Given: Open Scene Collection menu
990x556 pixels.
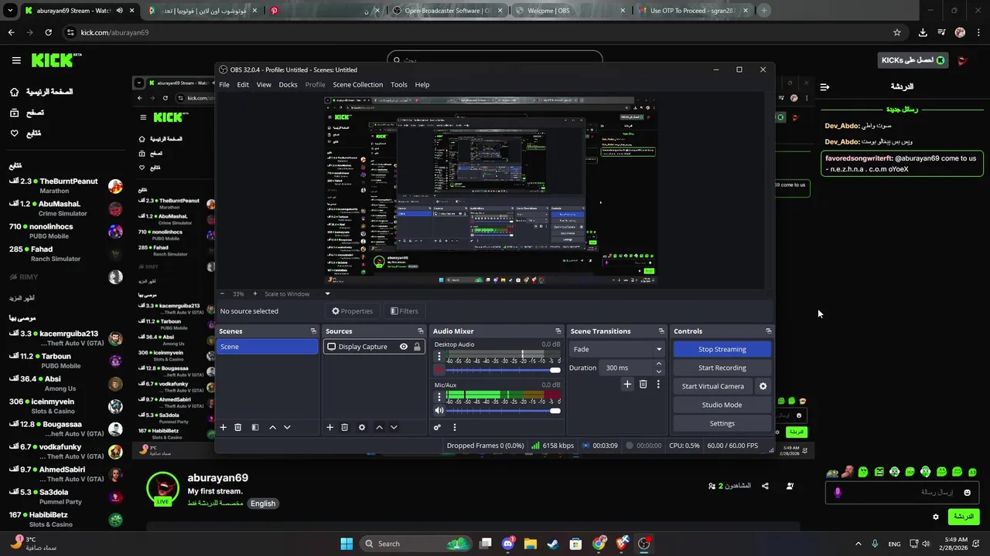Looking at the screenshot, I should (x=357, y=84).
